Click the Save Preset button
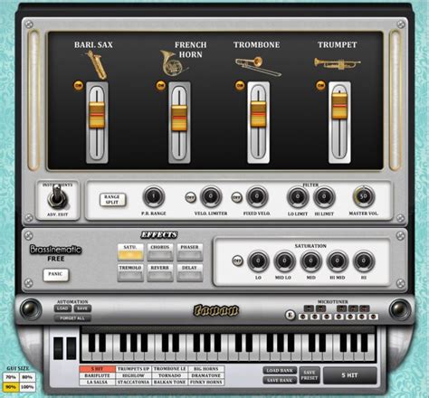Screen dimensions: 429x398 310,375
